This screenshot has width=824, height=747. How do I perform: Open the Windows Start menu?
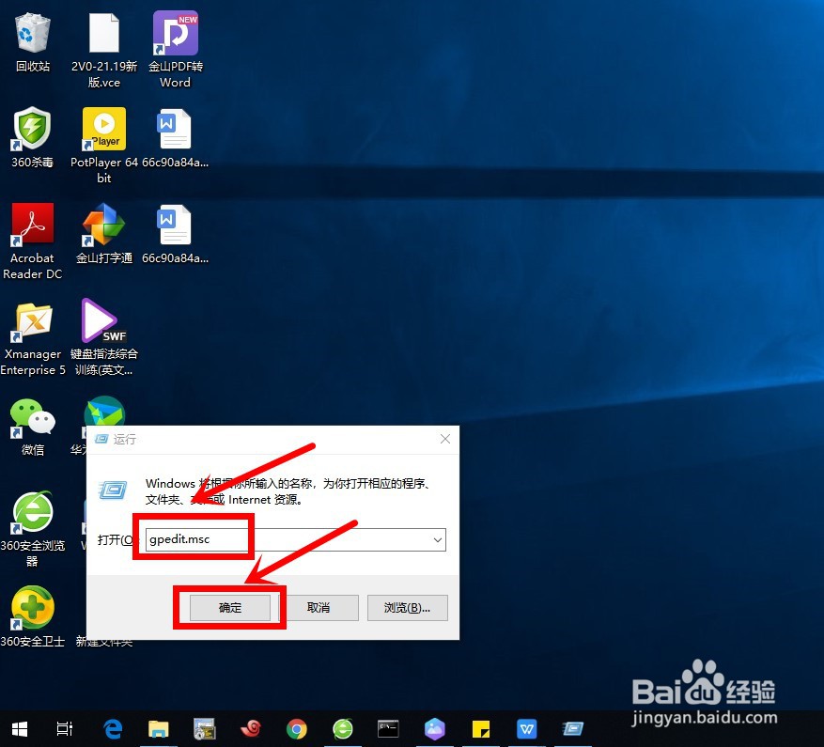click(x=20, y=729)
